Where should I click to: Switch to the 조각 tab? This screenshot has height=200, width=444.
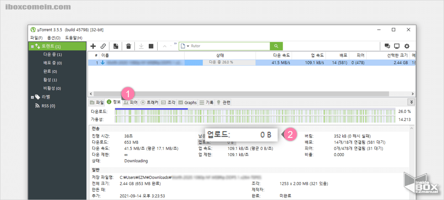[168, 102]
